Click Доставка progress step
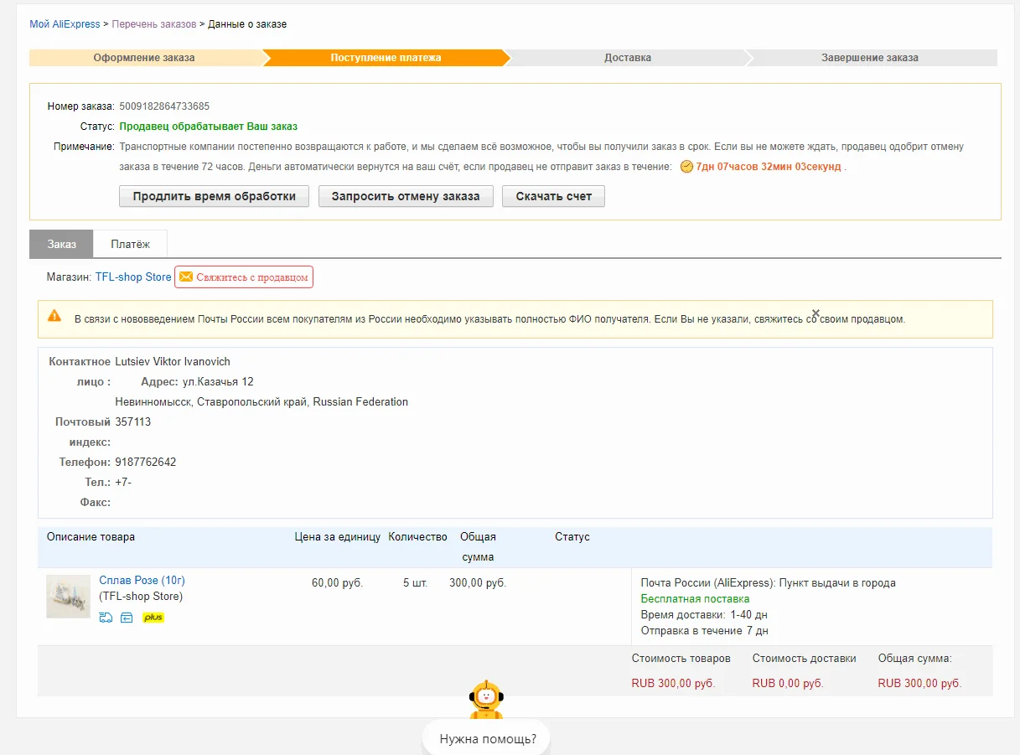Image resolution: width=1020 pixels, height=755 pixels. [628, 58]
